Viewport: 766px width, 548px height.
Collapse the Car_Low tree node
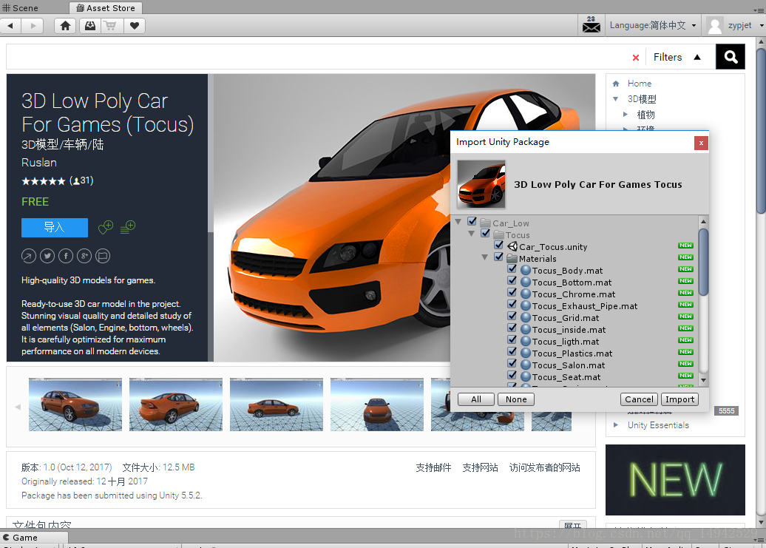[458, 222]
